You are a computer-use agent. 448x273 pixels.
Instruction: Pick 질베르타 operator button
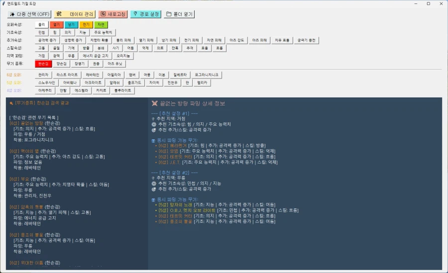[180, 75]
